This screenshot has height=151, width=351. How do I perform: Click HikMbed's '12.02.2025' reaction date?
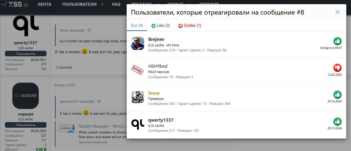point(335,75)
